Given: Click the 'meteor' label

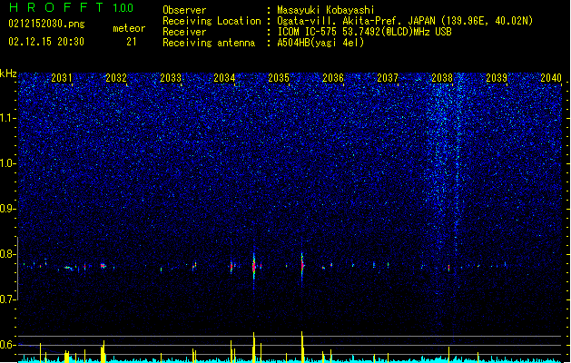Looking at the screenshot, I should point(129,28).
